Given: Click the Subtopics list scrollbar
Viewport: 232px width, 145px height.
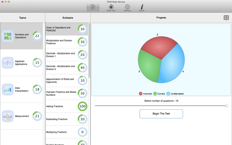Looking at the screenshot, I should (x=89, y=50).
